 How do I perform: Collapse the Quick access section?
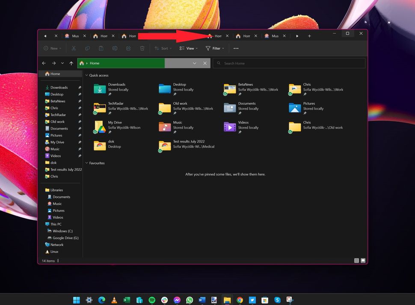tap(86, 75)
